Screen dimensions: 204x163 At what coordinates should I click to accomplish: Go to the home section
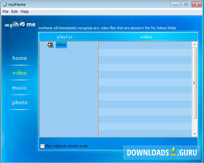20,58
